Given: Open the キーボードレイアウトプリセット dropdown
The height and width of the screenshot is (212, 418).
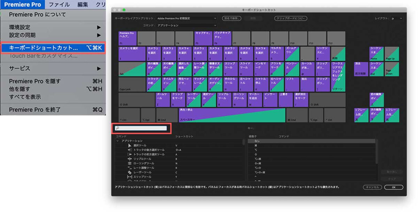Looking at the screenshot, I should 186,18.
